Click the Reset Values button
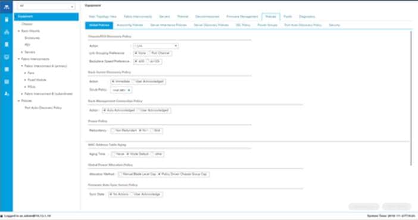Image resolution: width=418 pixels, height=220 pixels. 397,206
